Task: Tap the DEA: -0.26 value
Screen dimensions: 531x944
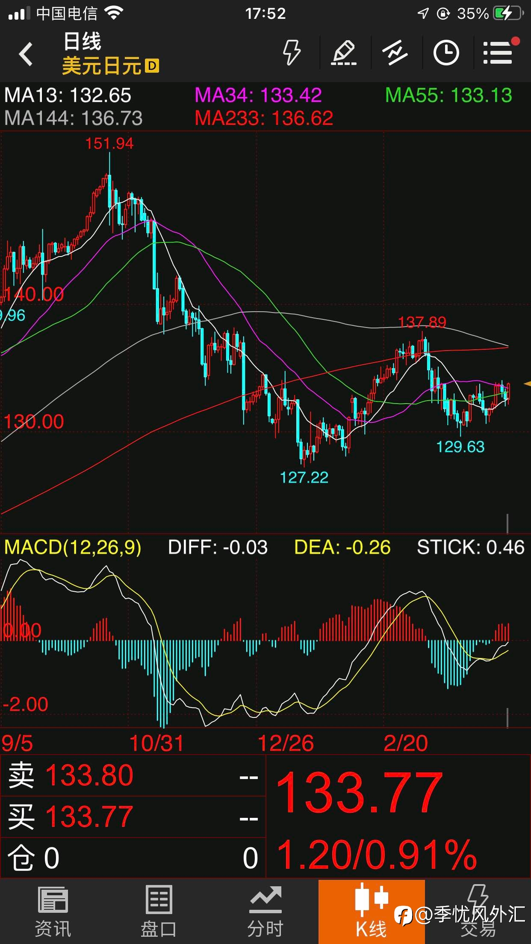Action: [x=342, y=547]
